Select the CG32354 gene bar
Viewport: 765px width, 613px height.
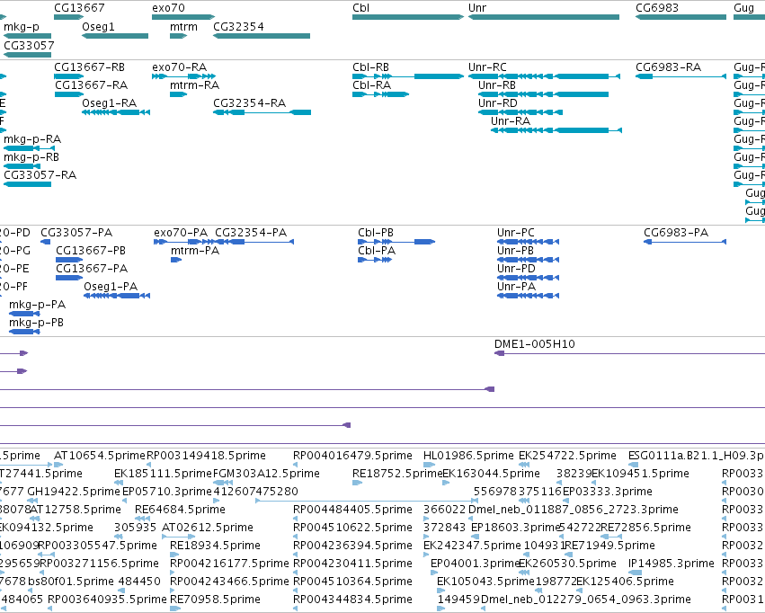[262, 36]
